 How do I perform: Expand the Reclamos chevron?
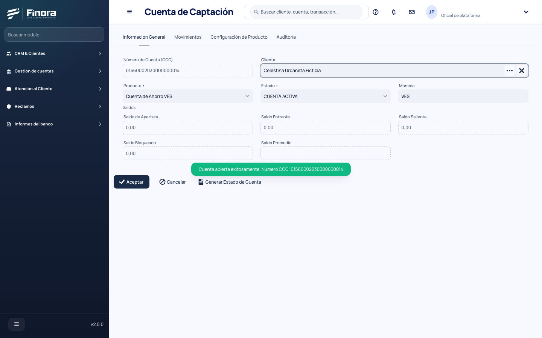[100, 107]
